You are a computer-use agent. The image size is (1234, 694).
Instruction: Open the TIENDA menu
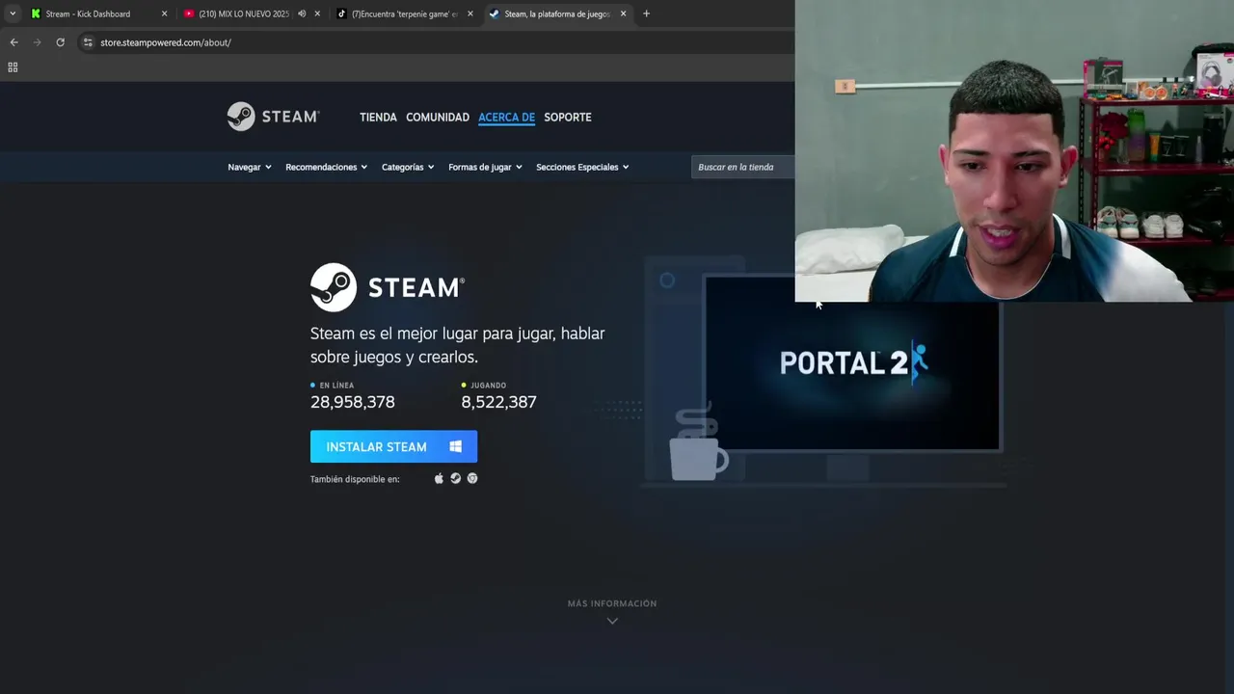(378, 117)
